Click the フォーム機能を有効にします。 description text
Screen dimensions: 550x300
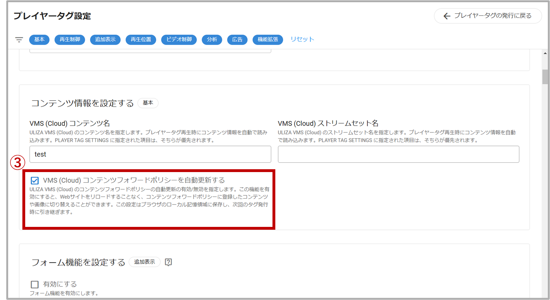[x=64, y=293]
